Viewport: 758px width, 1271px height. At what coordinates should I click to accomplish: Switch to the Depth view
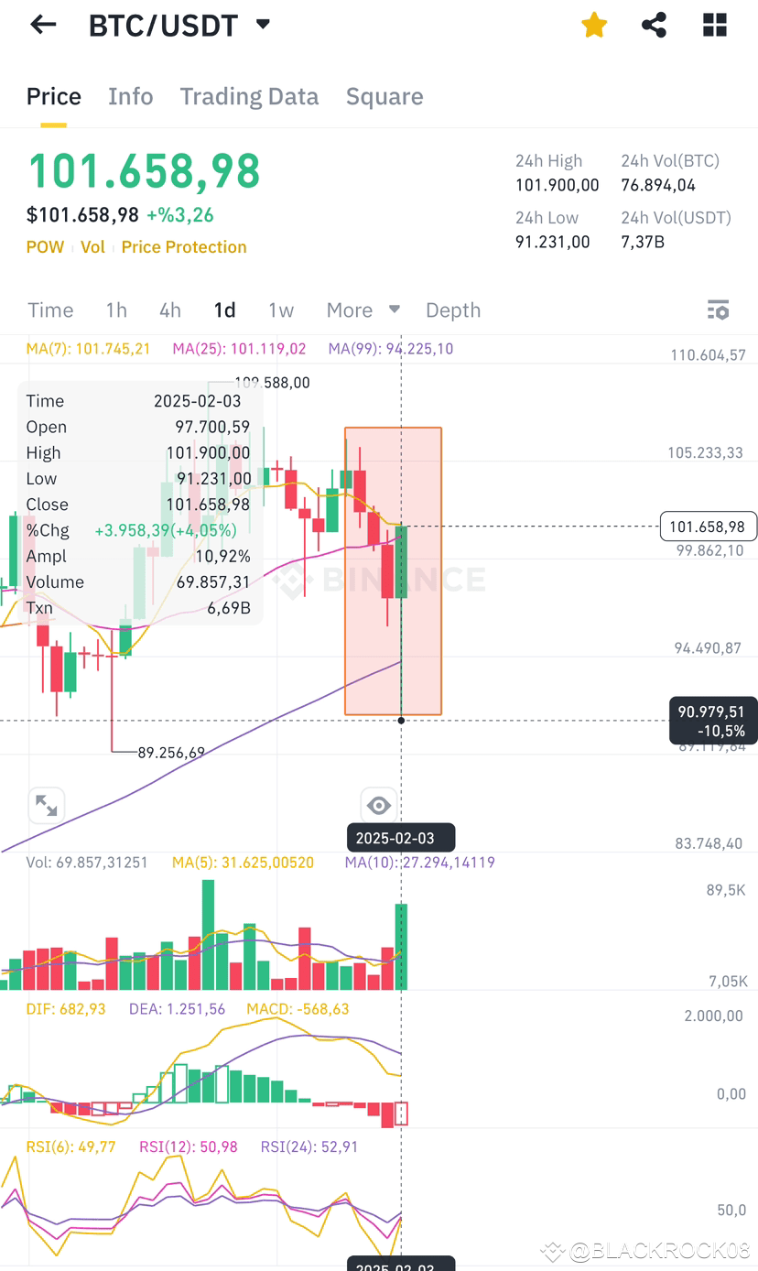[452, 310]
